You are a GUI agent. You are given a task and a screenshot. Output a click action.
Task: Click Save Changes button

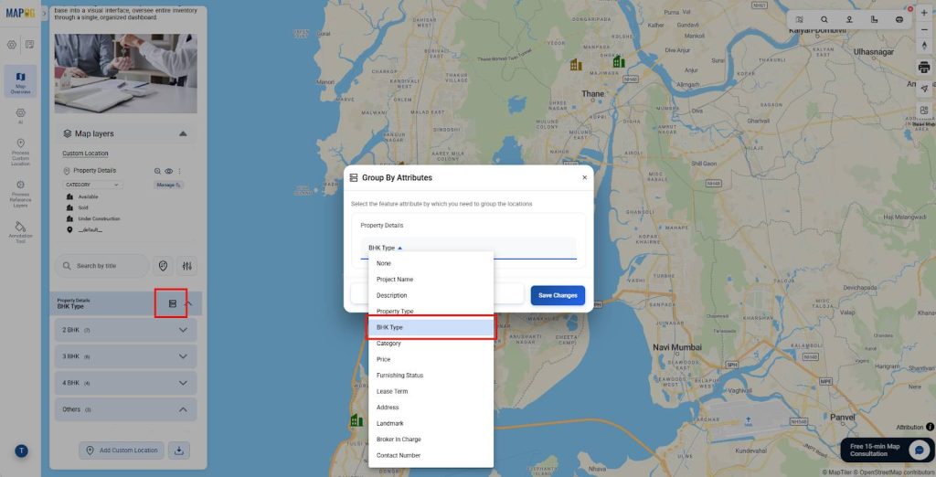coord(558,295)
